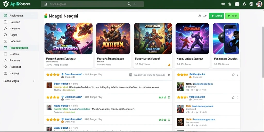The image size is (264, 132).
Task: Click the "Naagai Neagahi" page heading
Action: pos(63,16)
